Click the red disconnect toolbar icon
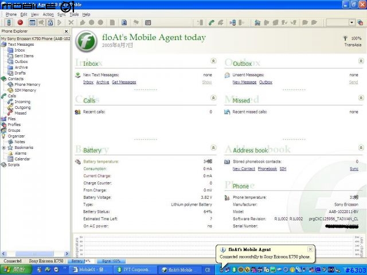The height and width of the screenshot is (275, 367). [21, 22]
